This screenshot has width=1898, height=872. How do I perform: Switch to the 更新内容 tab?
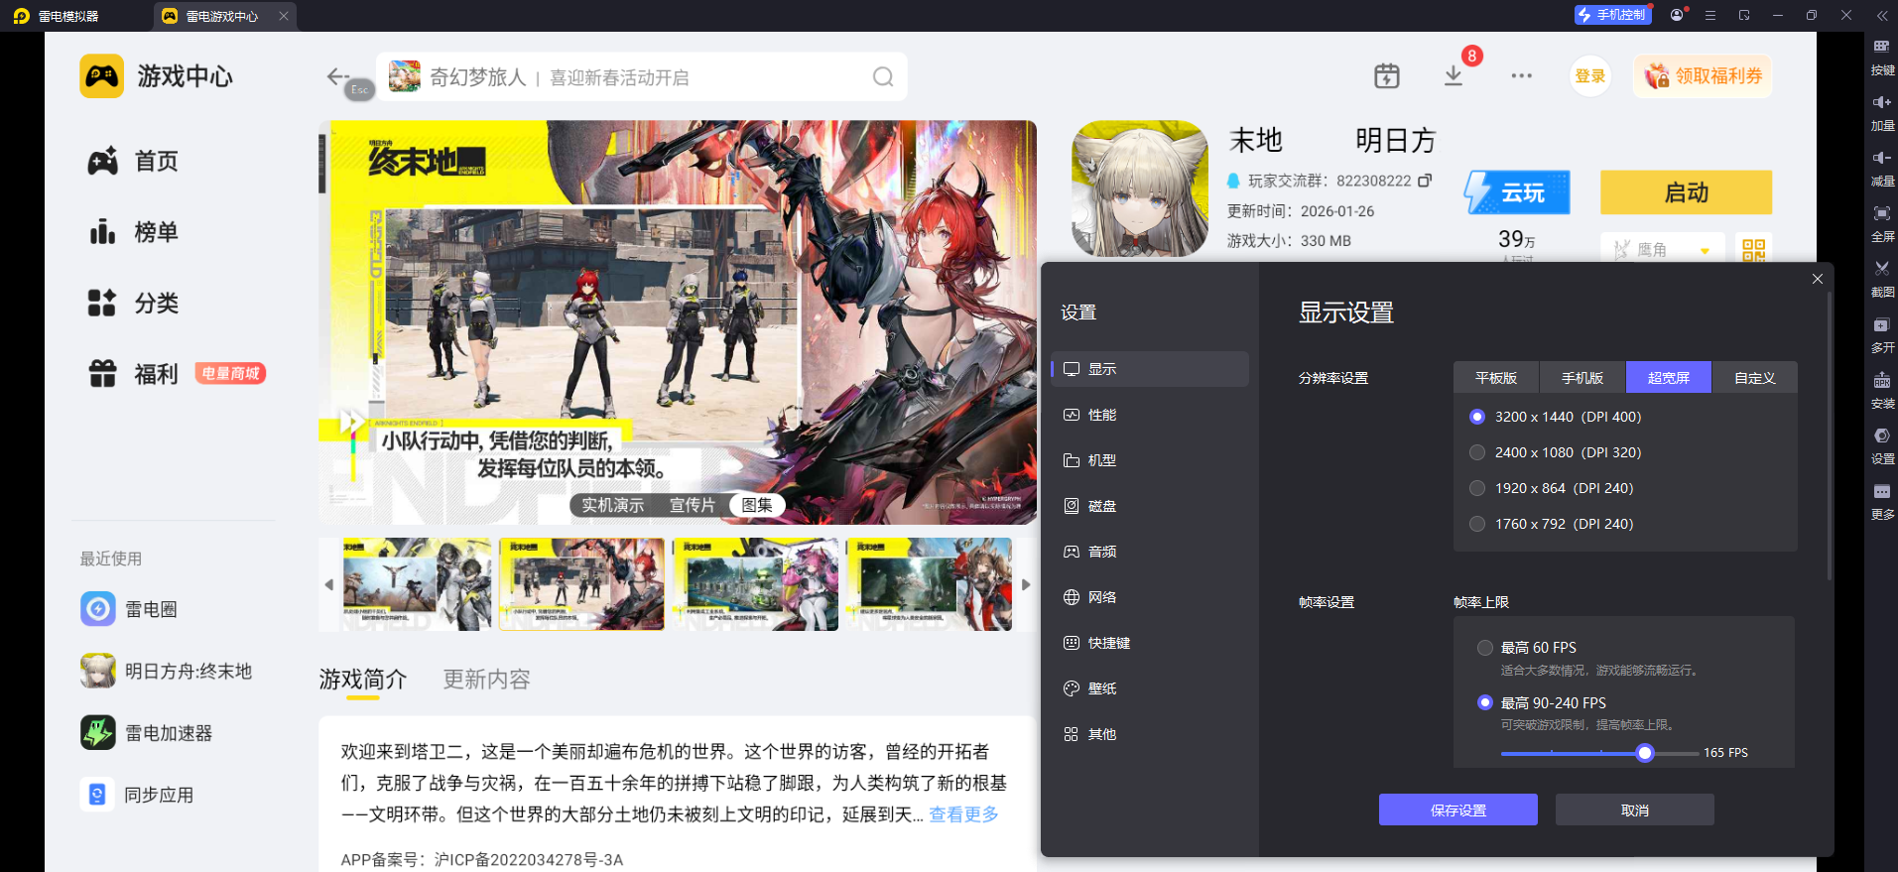tap(486, 680)
